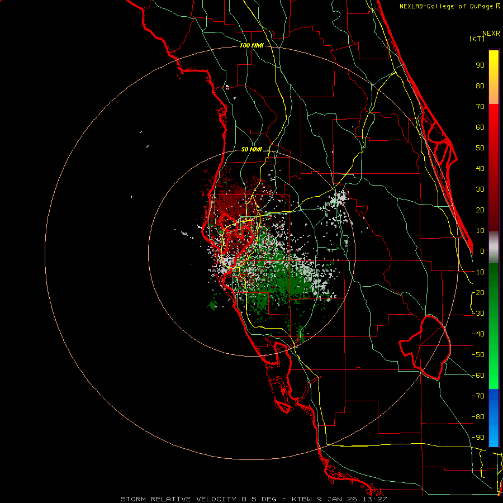
Task: Click the 100 NMI range ring label
Action: [251, 46]
